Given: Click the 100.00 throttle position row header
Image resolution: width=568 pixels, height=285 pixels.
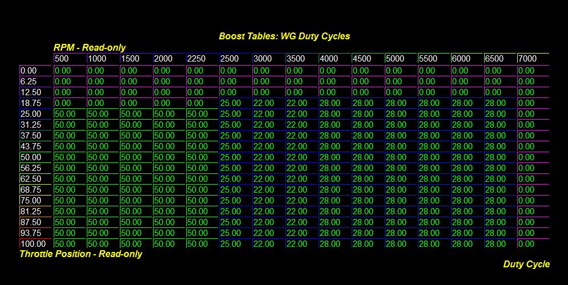Looking at the screenshot, I should coord(35,244).
